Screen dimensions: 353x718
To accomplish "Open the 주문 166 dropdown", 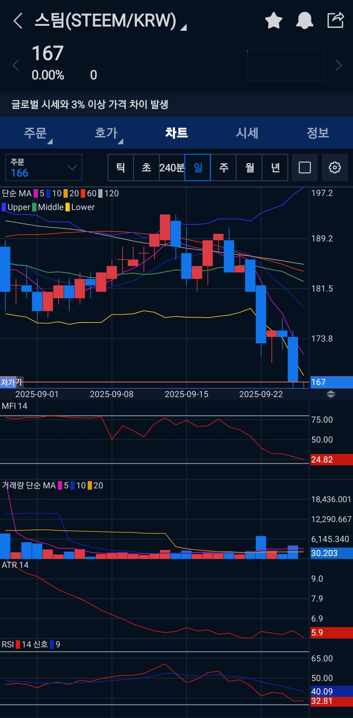I will coord(44,167).
